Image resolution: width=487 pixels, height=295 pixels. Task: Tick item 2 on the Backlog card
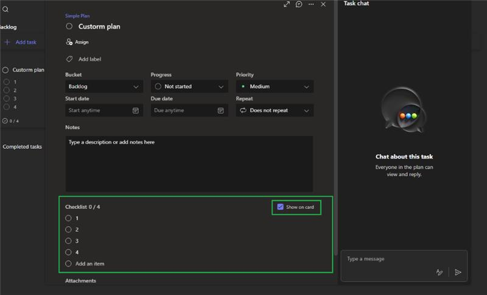pos(7,90)
